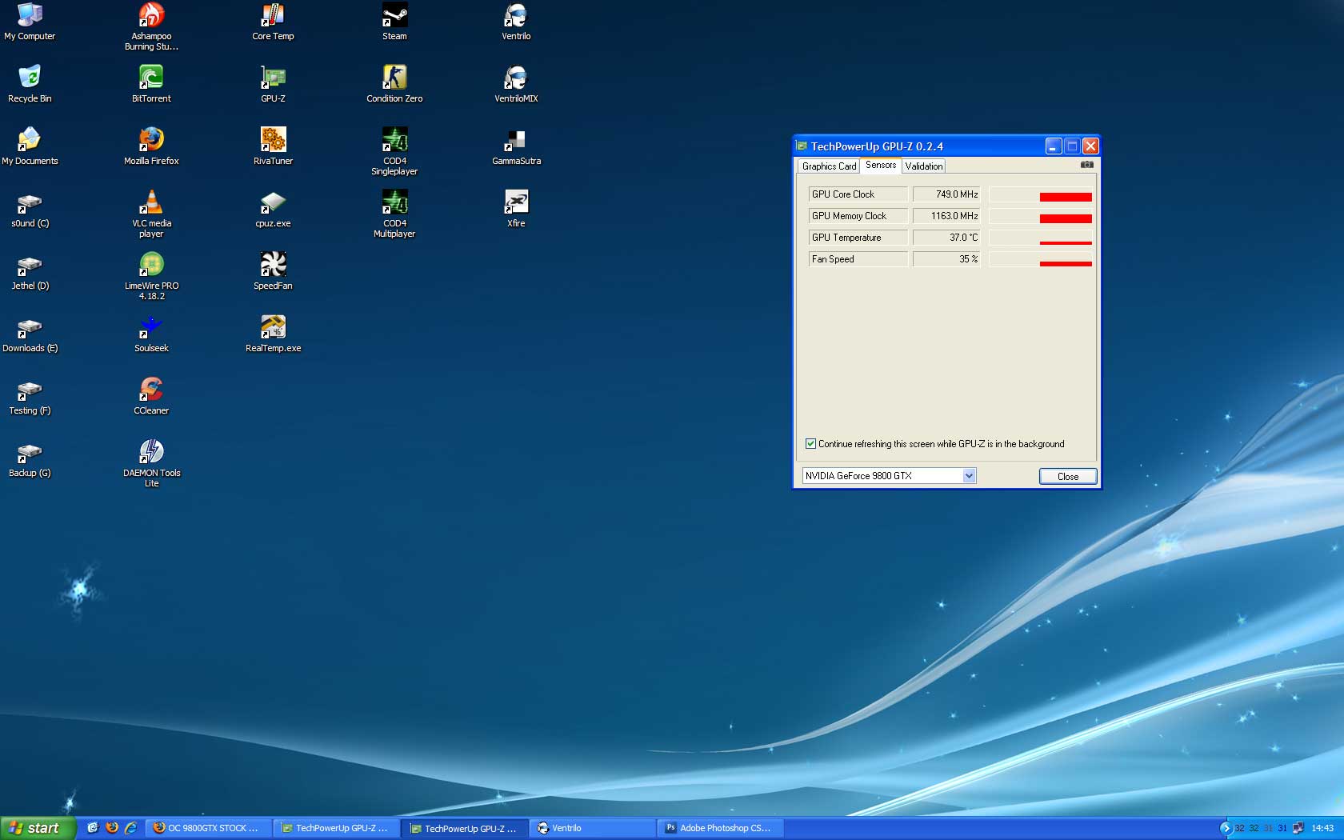Select the RivaTuner desktop icon

(273, 146)
